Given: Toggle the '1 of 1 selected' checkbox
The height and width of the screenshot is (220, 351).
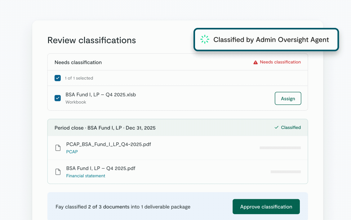Looking at the screenshot, I should pos(58,78).
